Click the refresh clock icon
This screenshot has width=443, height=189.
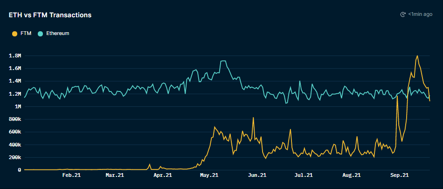(x=403, y=14)
